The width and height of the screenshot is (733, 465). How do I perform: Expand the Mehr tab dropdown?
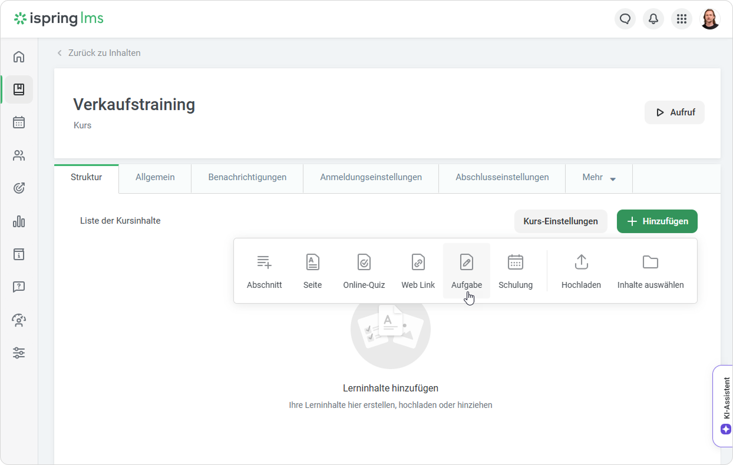point(599,178)
